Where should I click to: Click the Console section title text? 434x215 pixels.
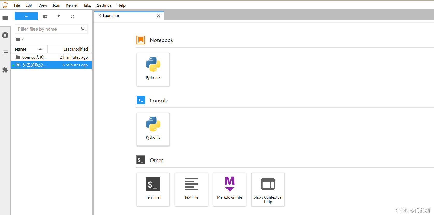(x=159, y=100)
